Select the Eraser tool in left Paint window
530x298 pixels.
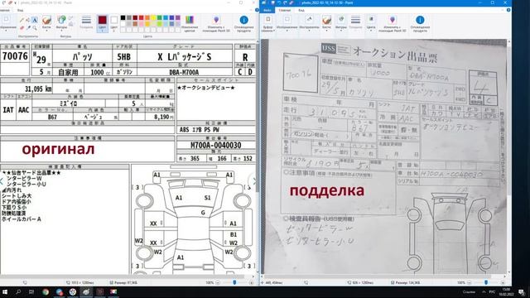click(x=22, y=27)
